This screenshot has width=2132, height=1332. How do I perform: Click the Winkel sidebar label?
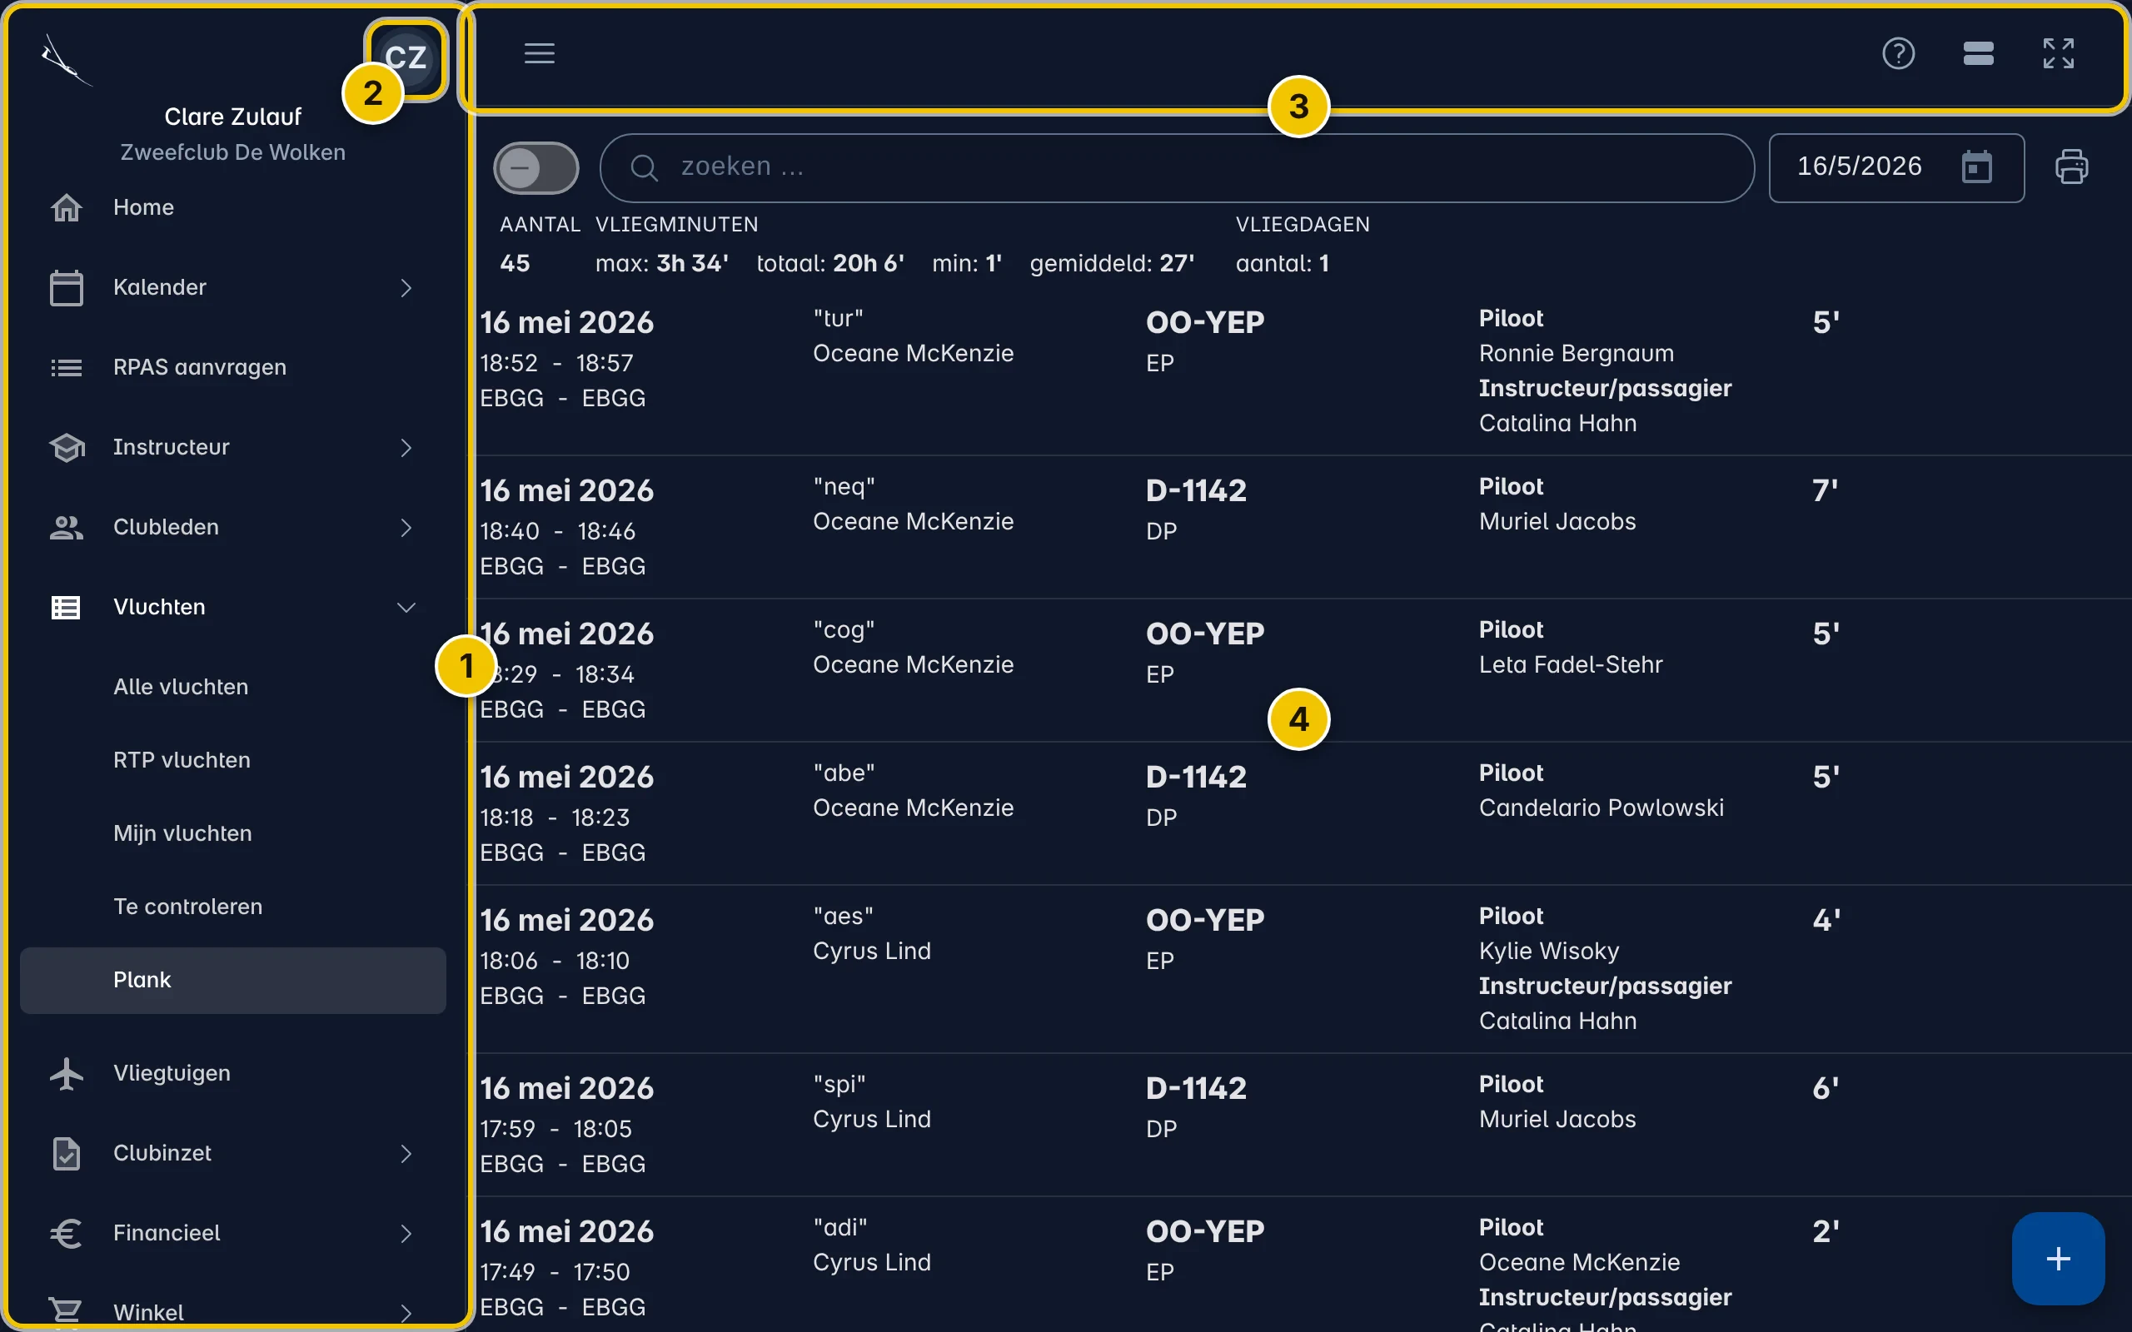148,1313
